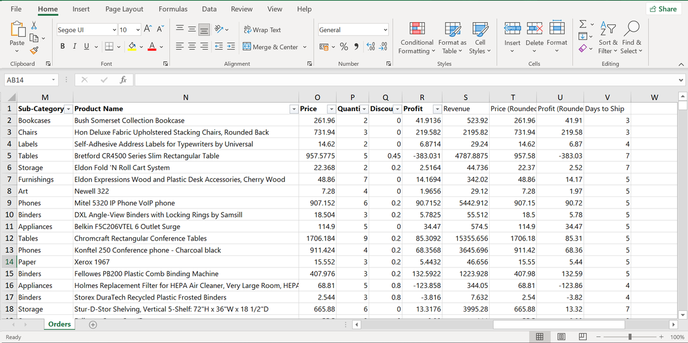
Task: Click the Comma Style icon
Action: coord(357,47)
